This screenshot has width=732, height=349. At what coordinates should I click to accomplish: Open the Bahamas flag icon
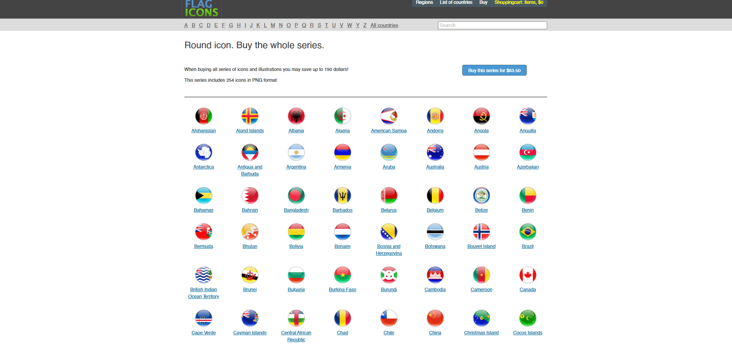coord(204,196)
